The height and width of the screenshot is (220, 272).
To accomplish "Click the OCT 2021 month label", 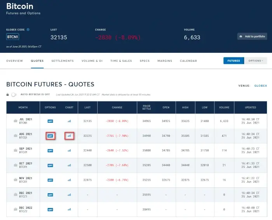I will click(26, 163).
